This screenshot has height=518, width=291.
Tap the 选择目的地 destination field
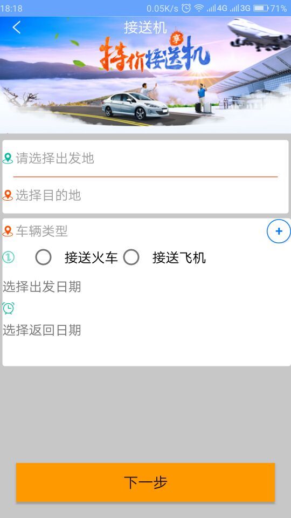[145, 195]
